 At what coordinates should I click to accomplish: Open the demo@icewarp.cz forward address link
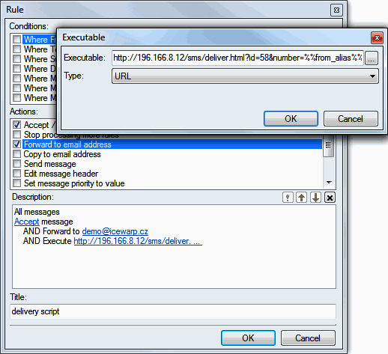(115, 231)
